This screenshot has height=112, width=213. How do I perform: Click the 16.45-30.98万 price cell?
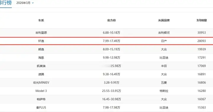[112, 99]
